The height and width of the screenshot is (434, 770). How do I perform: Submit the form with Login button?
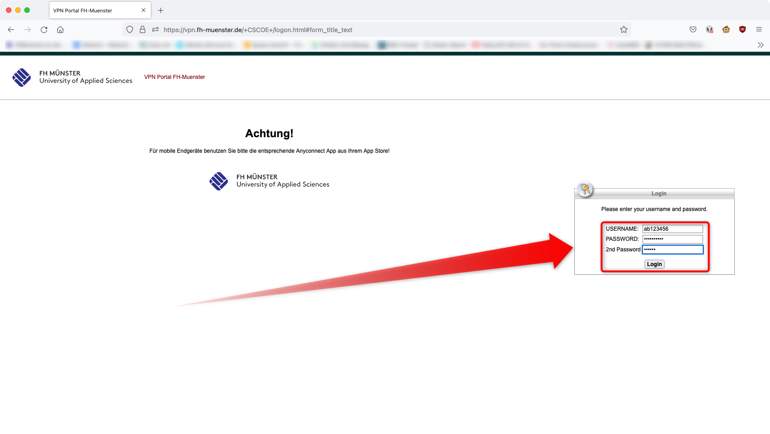click(654, 264)
